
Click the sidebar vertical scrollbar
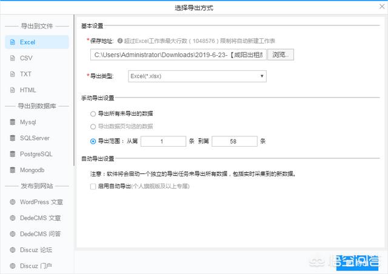pyautogui.click(x=74, y=90)
